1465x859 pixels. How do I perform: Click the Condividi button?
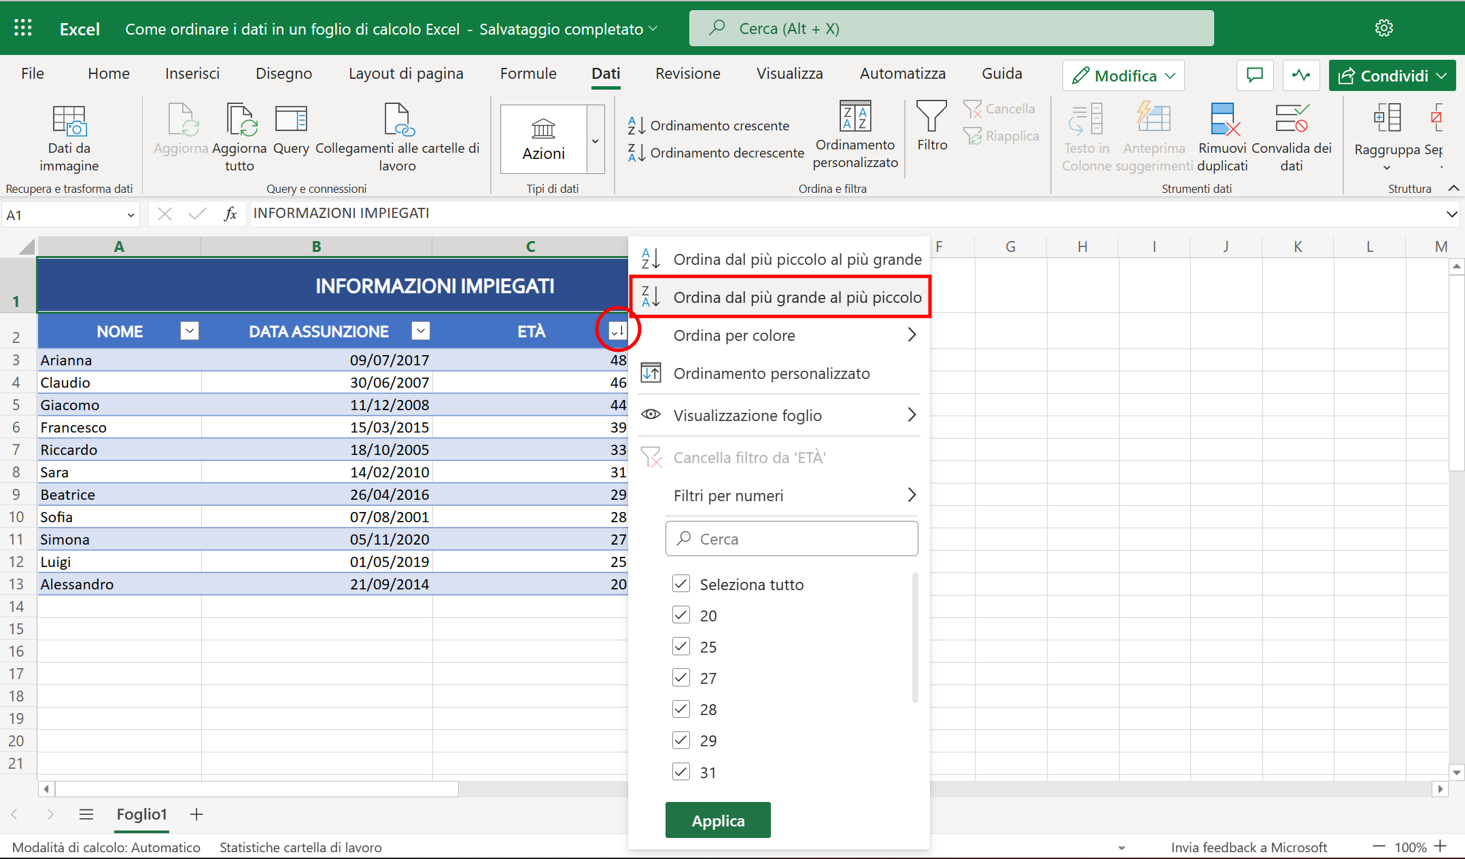pos(1392,75)
